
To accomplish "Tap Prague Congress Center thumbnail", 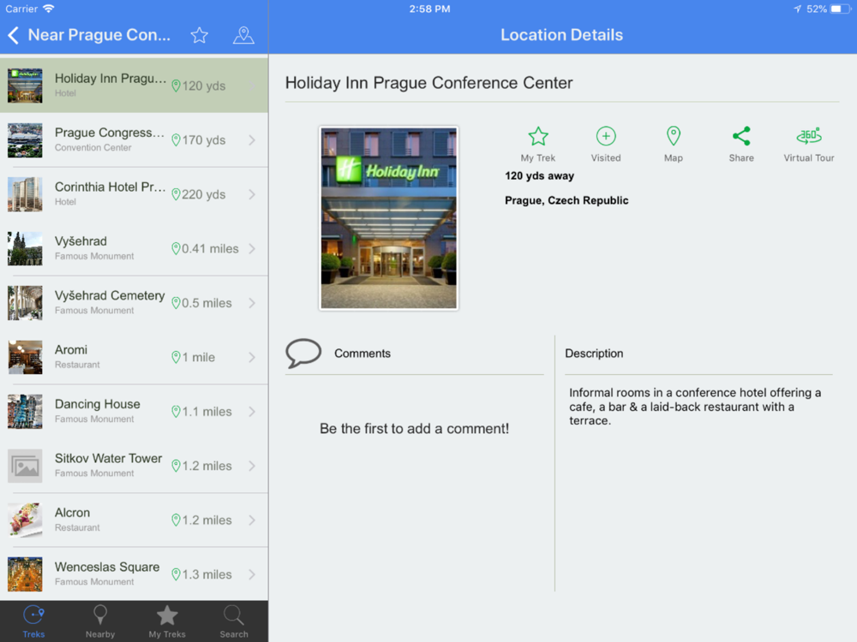I will [x=25, y=140].
